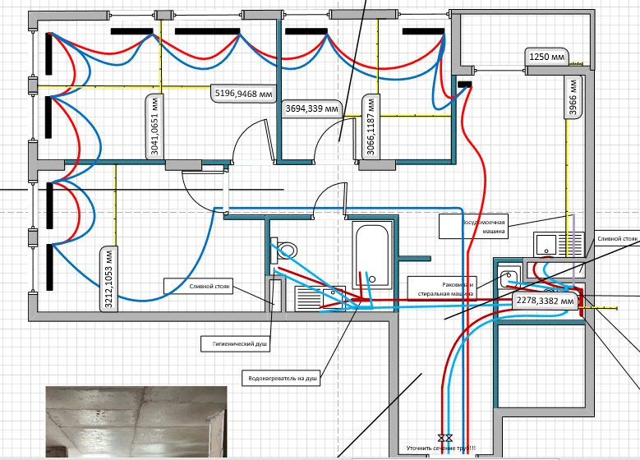Select the Сливной стояк callout near the toilet
The width and height of the screenshot is (640, 460).
(198, 286)
